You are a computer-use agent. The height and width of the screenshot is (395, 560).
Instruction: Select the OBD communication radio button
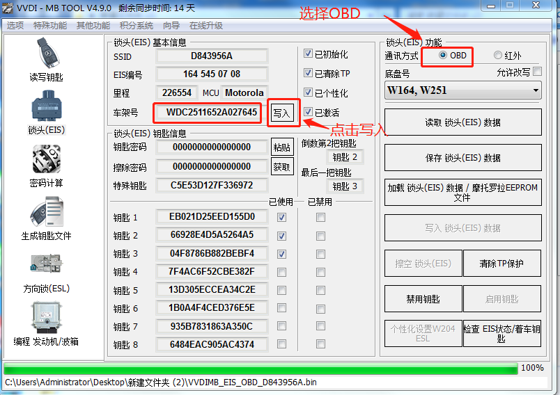pyautogui.click(x=443, y=56)
